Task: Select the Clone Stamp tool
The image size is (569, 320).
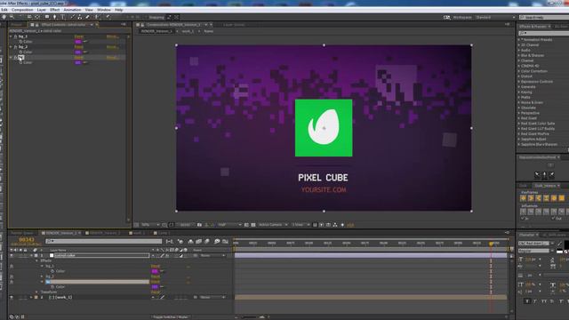Action: 80,17
